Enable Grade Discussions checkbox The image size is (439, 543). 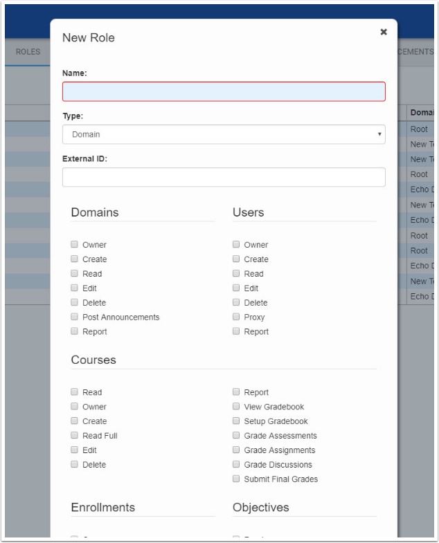[x=236, y=464]
